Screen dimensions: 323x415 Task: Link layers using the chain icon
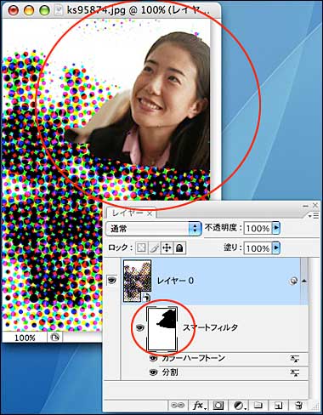(178, 406)
